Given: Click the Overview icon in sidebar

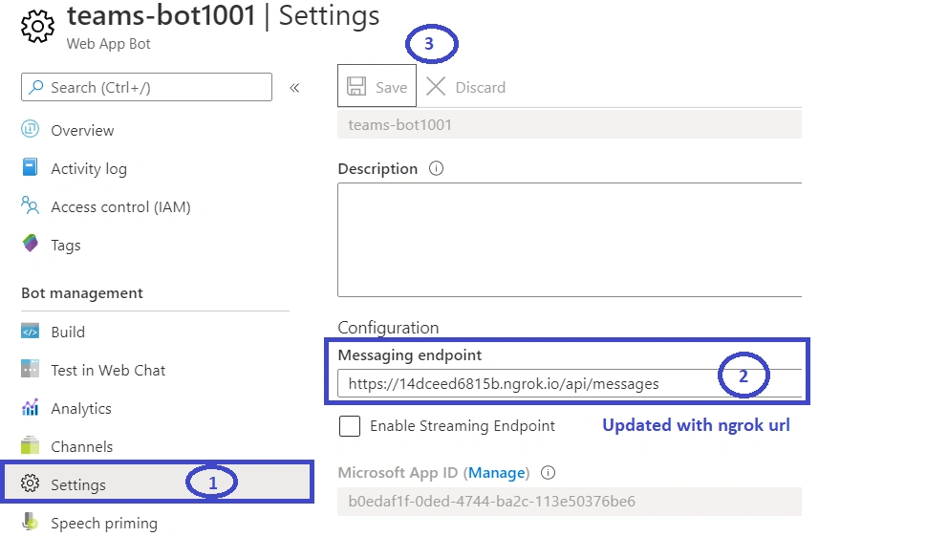Looking at the screenshot, I should pyautogui.click(x=31, y=129).
